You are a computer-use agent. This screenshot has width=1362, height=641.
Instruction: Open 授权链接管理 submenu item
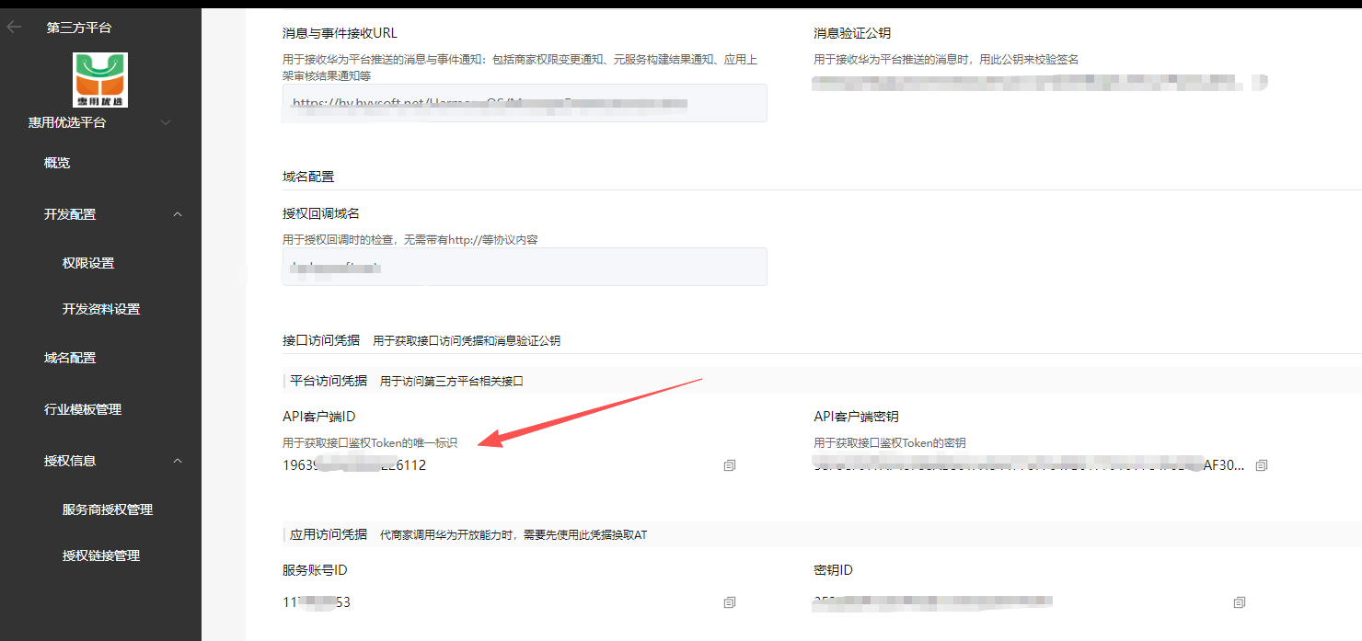point(101,555)
